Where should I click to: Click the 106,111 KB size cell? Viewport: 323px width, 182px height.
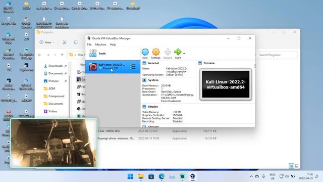(x=209, y=131)
